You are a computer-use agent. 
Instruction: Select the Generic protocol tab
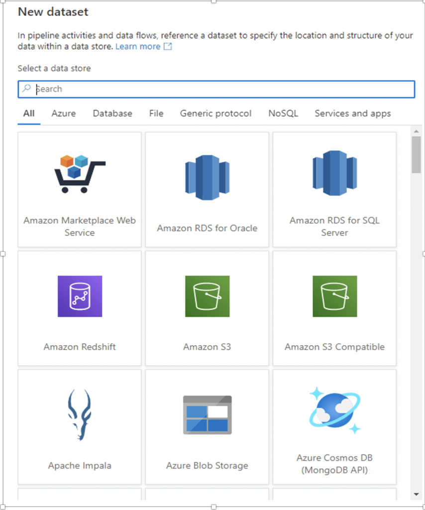[x=215, y=113]
